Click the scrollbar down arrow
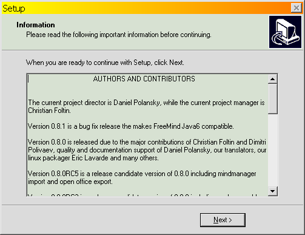This screenshot has width=305, height=235. point(273,191)
